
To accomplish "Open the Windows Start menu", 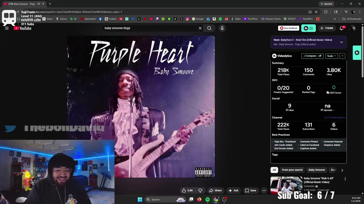I will (140, 199).
